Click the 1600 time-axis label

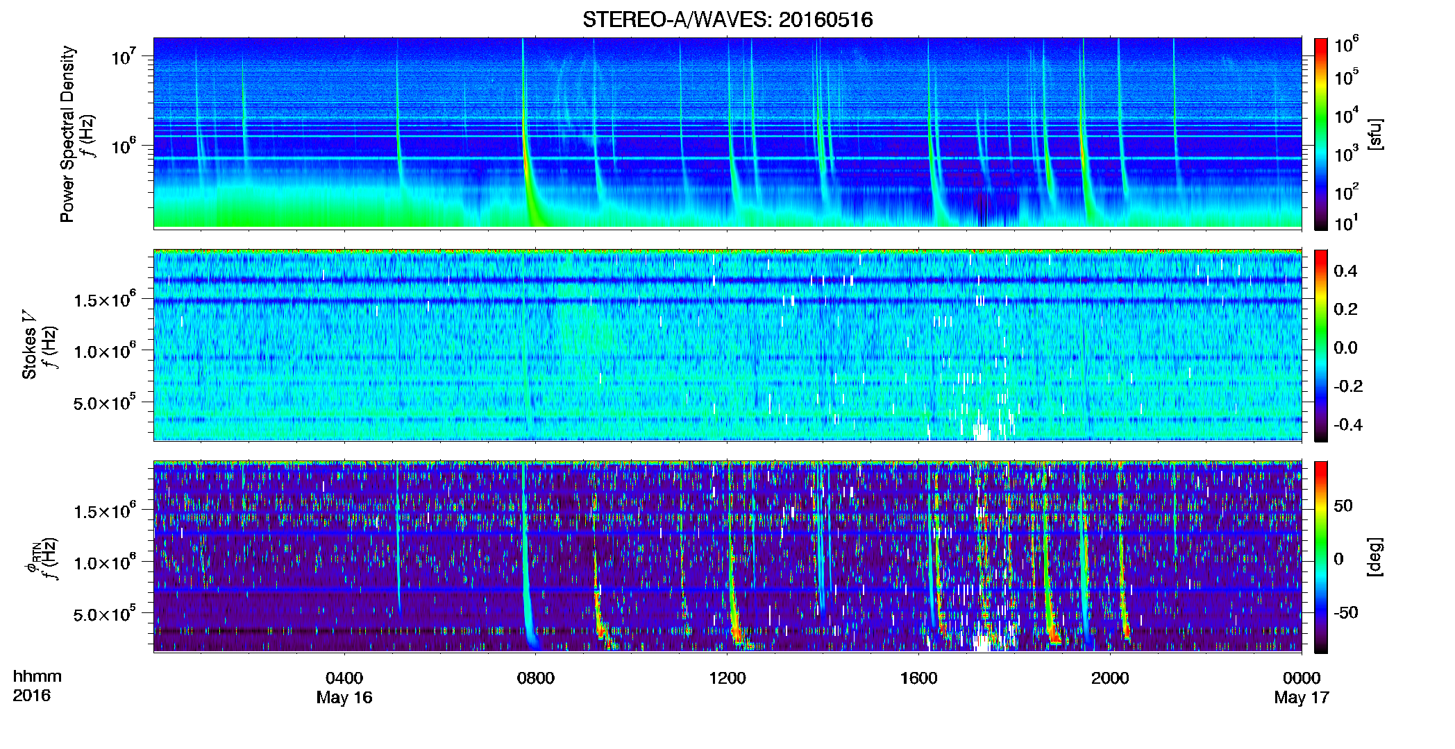[x=918, y=678]
